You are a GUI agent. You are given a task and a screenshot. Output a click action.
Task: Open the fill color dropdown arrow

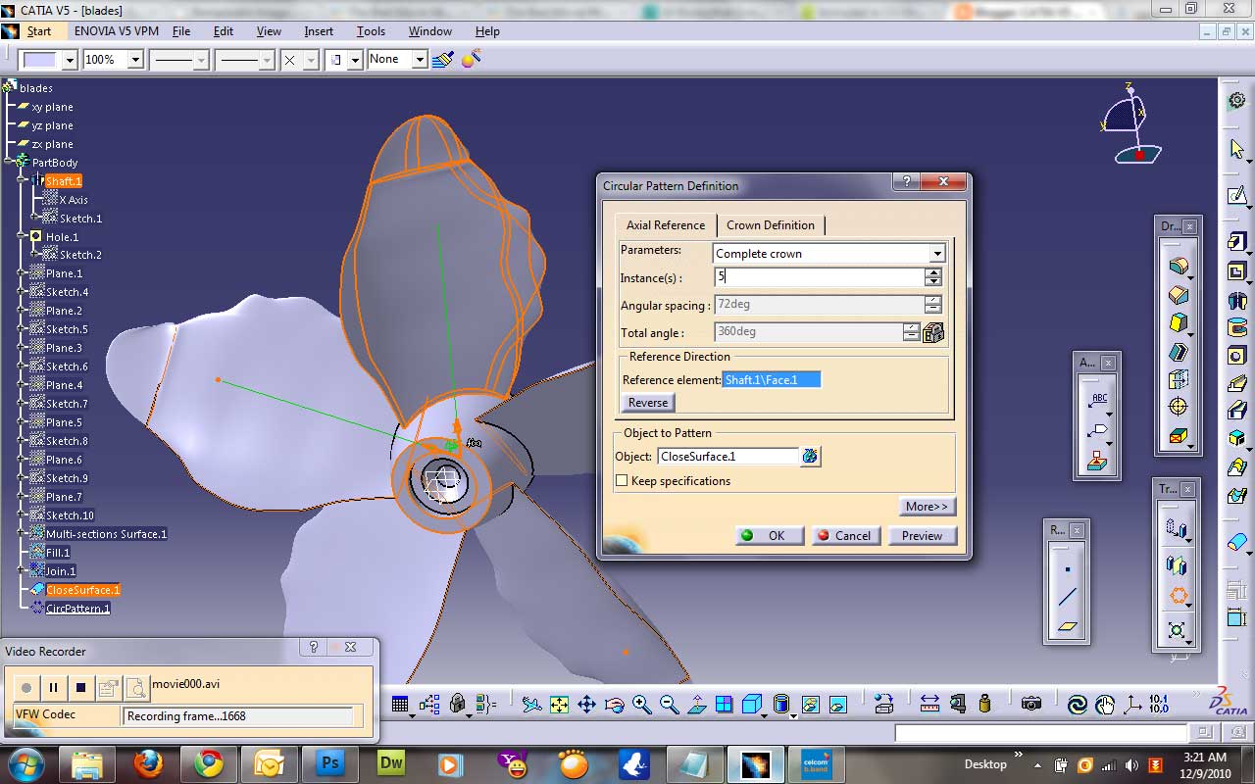point(70,60)
